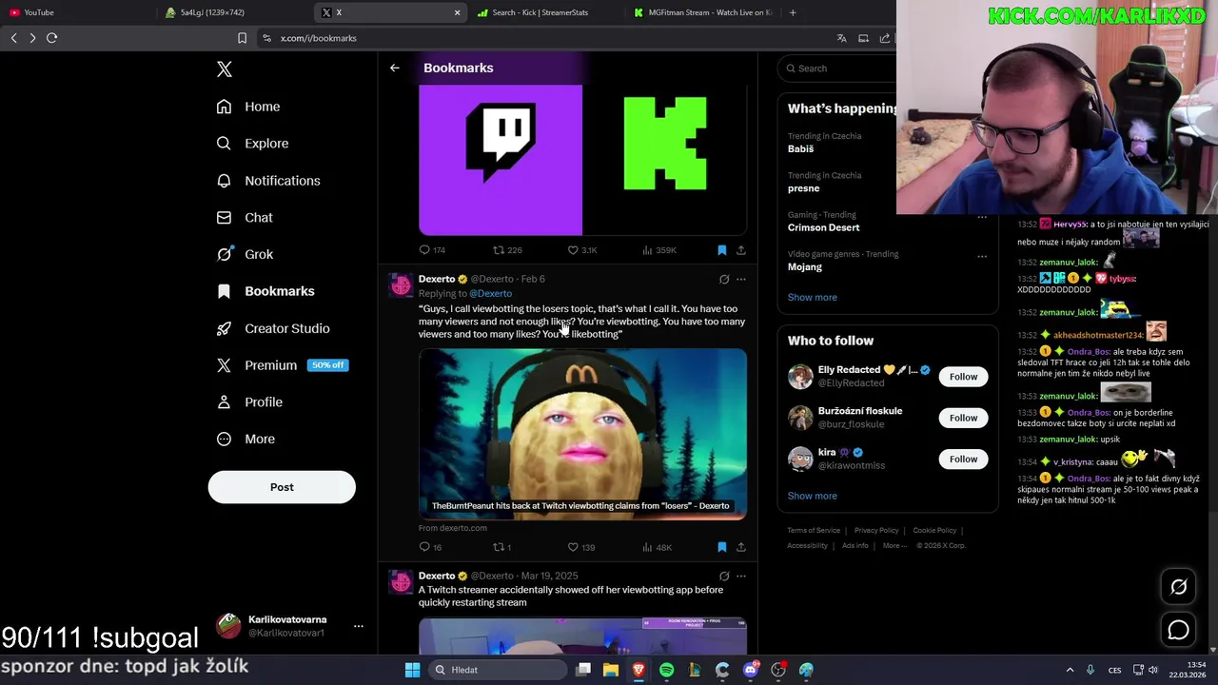Image resolution: width=1218 pixels, height=685 pixels.
Task: Open trending topic Crimson Desert
Action: (823, 227)
